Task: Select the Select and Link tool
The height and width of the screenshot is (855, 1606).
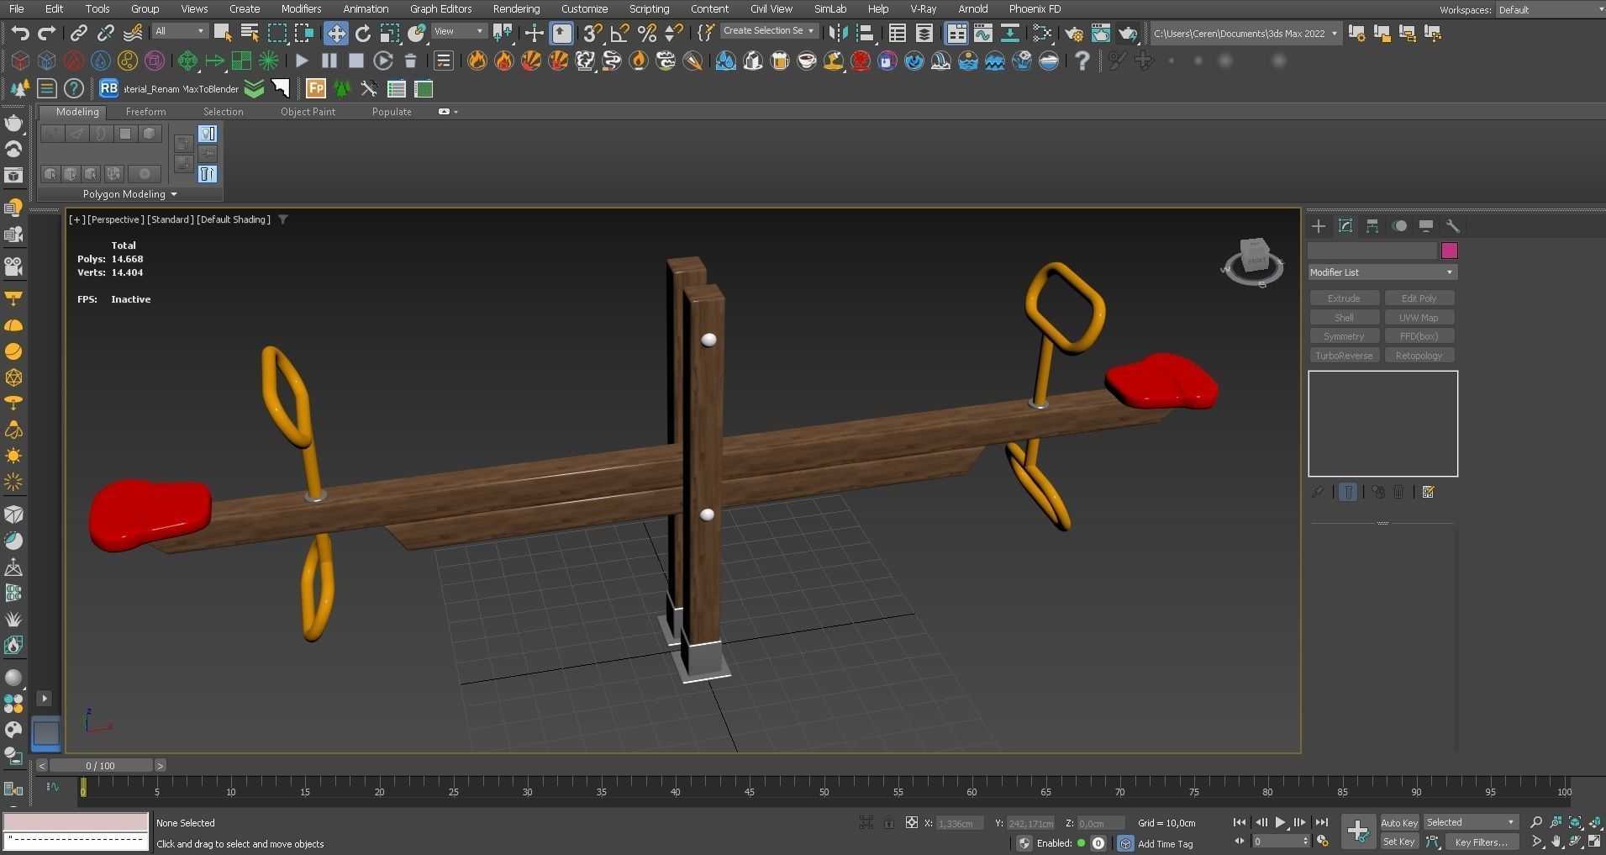Action: (x=78, y=34)
